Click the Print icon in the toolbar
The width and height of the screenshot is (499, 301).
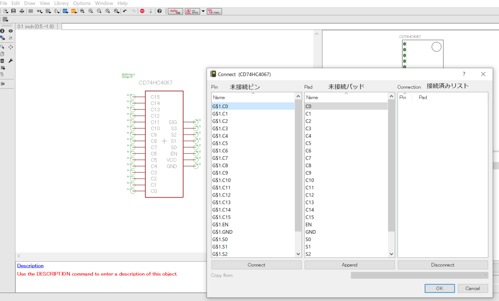22,11
